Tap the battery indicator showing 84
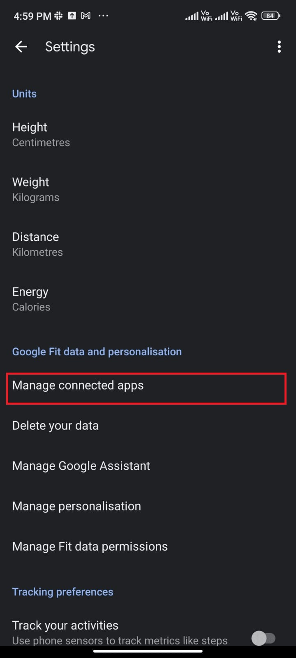296x658 pixels. coord(270,16)
